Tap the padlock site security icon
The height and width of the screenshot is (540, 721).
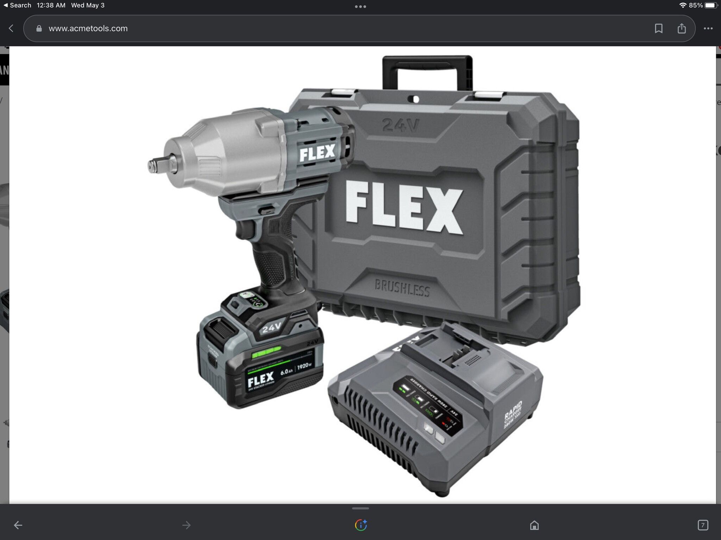tap(39, 28)
